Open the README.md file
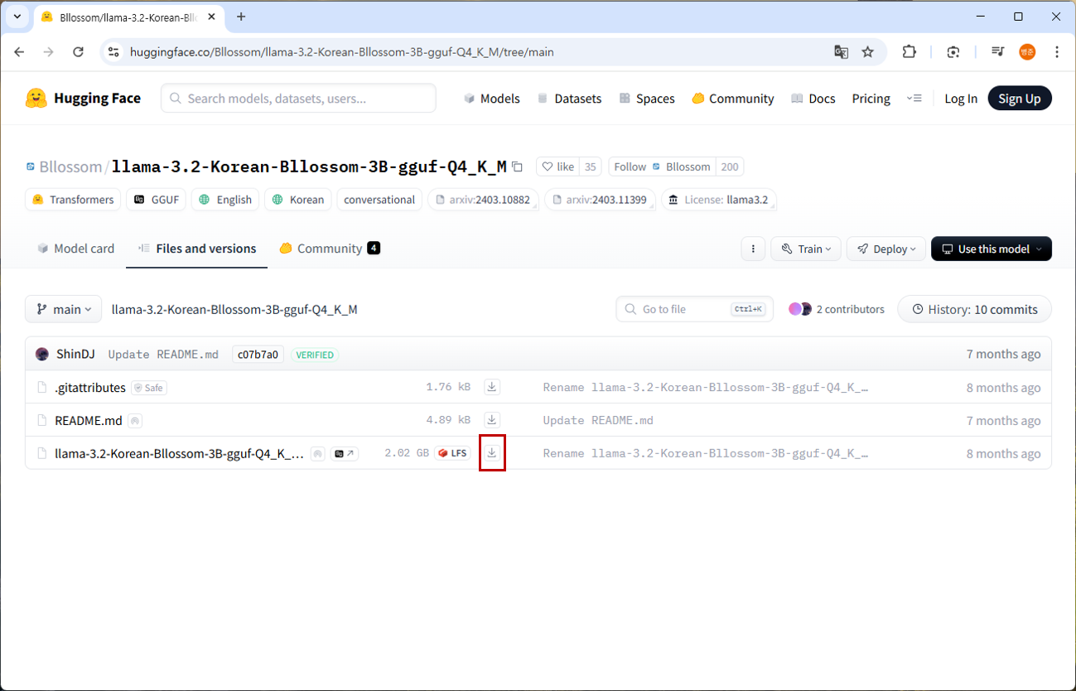 (89, 421)
